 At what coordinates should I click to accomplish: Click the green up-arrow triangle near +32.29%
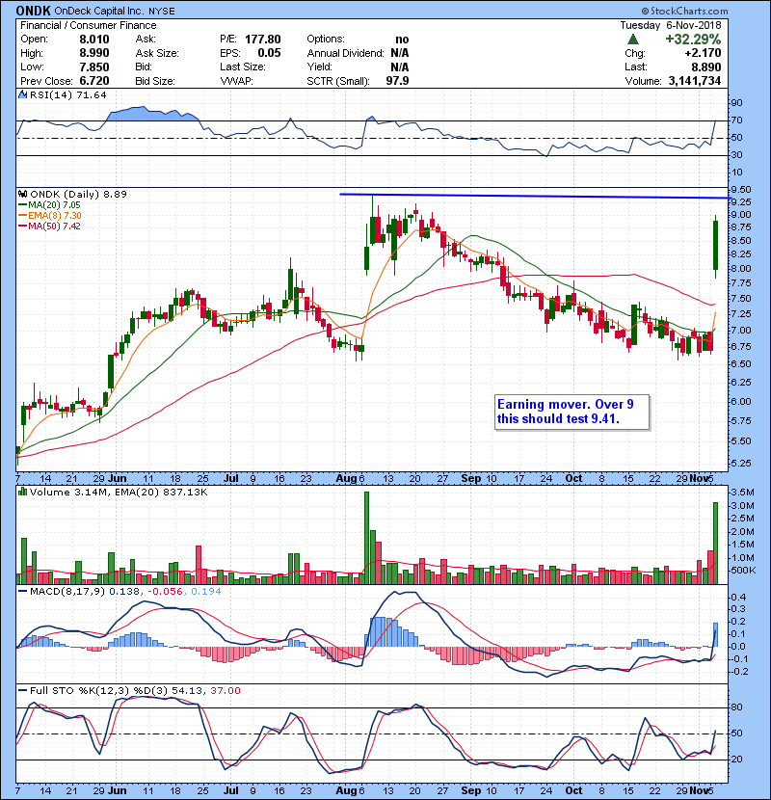click(633, 40)
